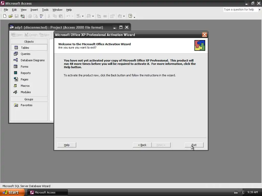
Task: Click the Save floppy disk icon
Action: [x=17, y=16]
